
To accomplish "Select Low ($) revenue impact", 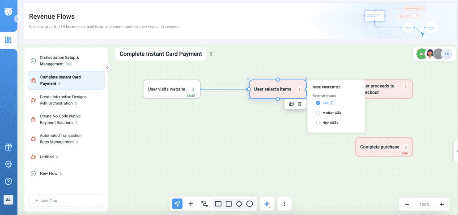I will [x=318, y=103].
